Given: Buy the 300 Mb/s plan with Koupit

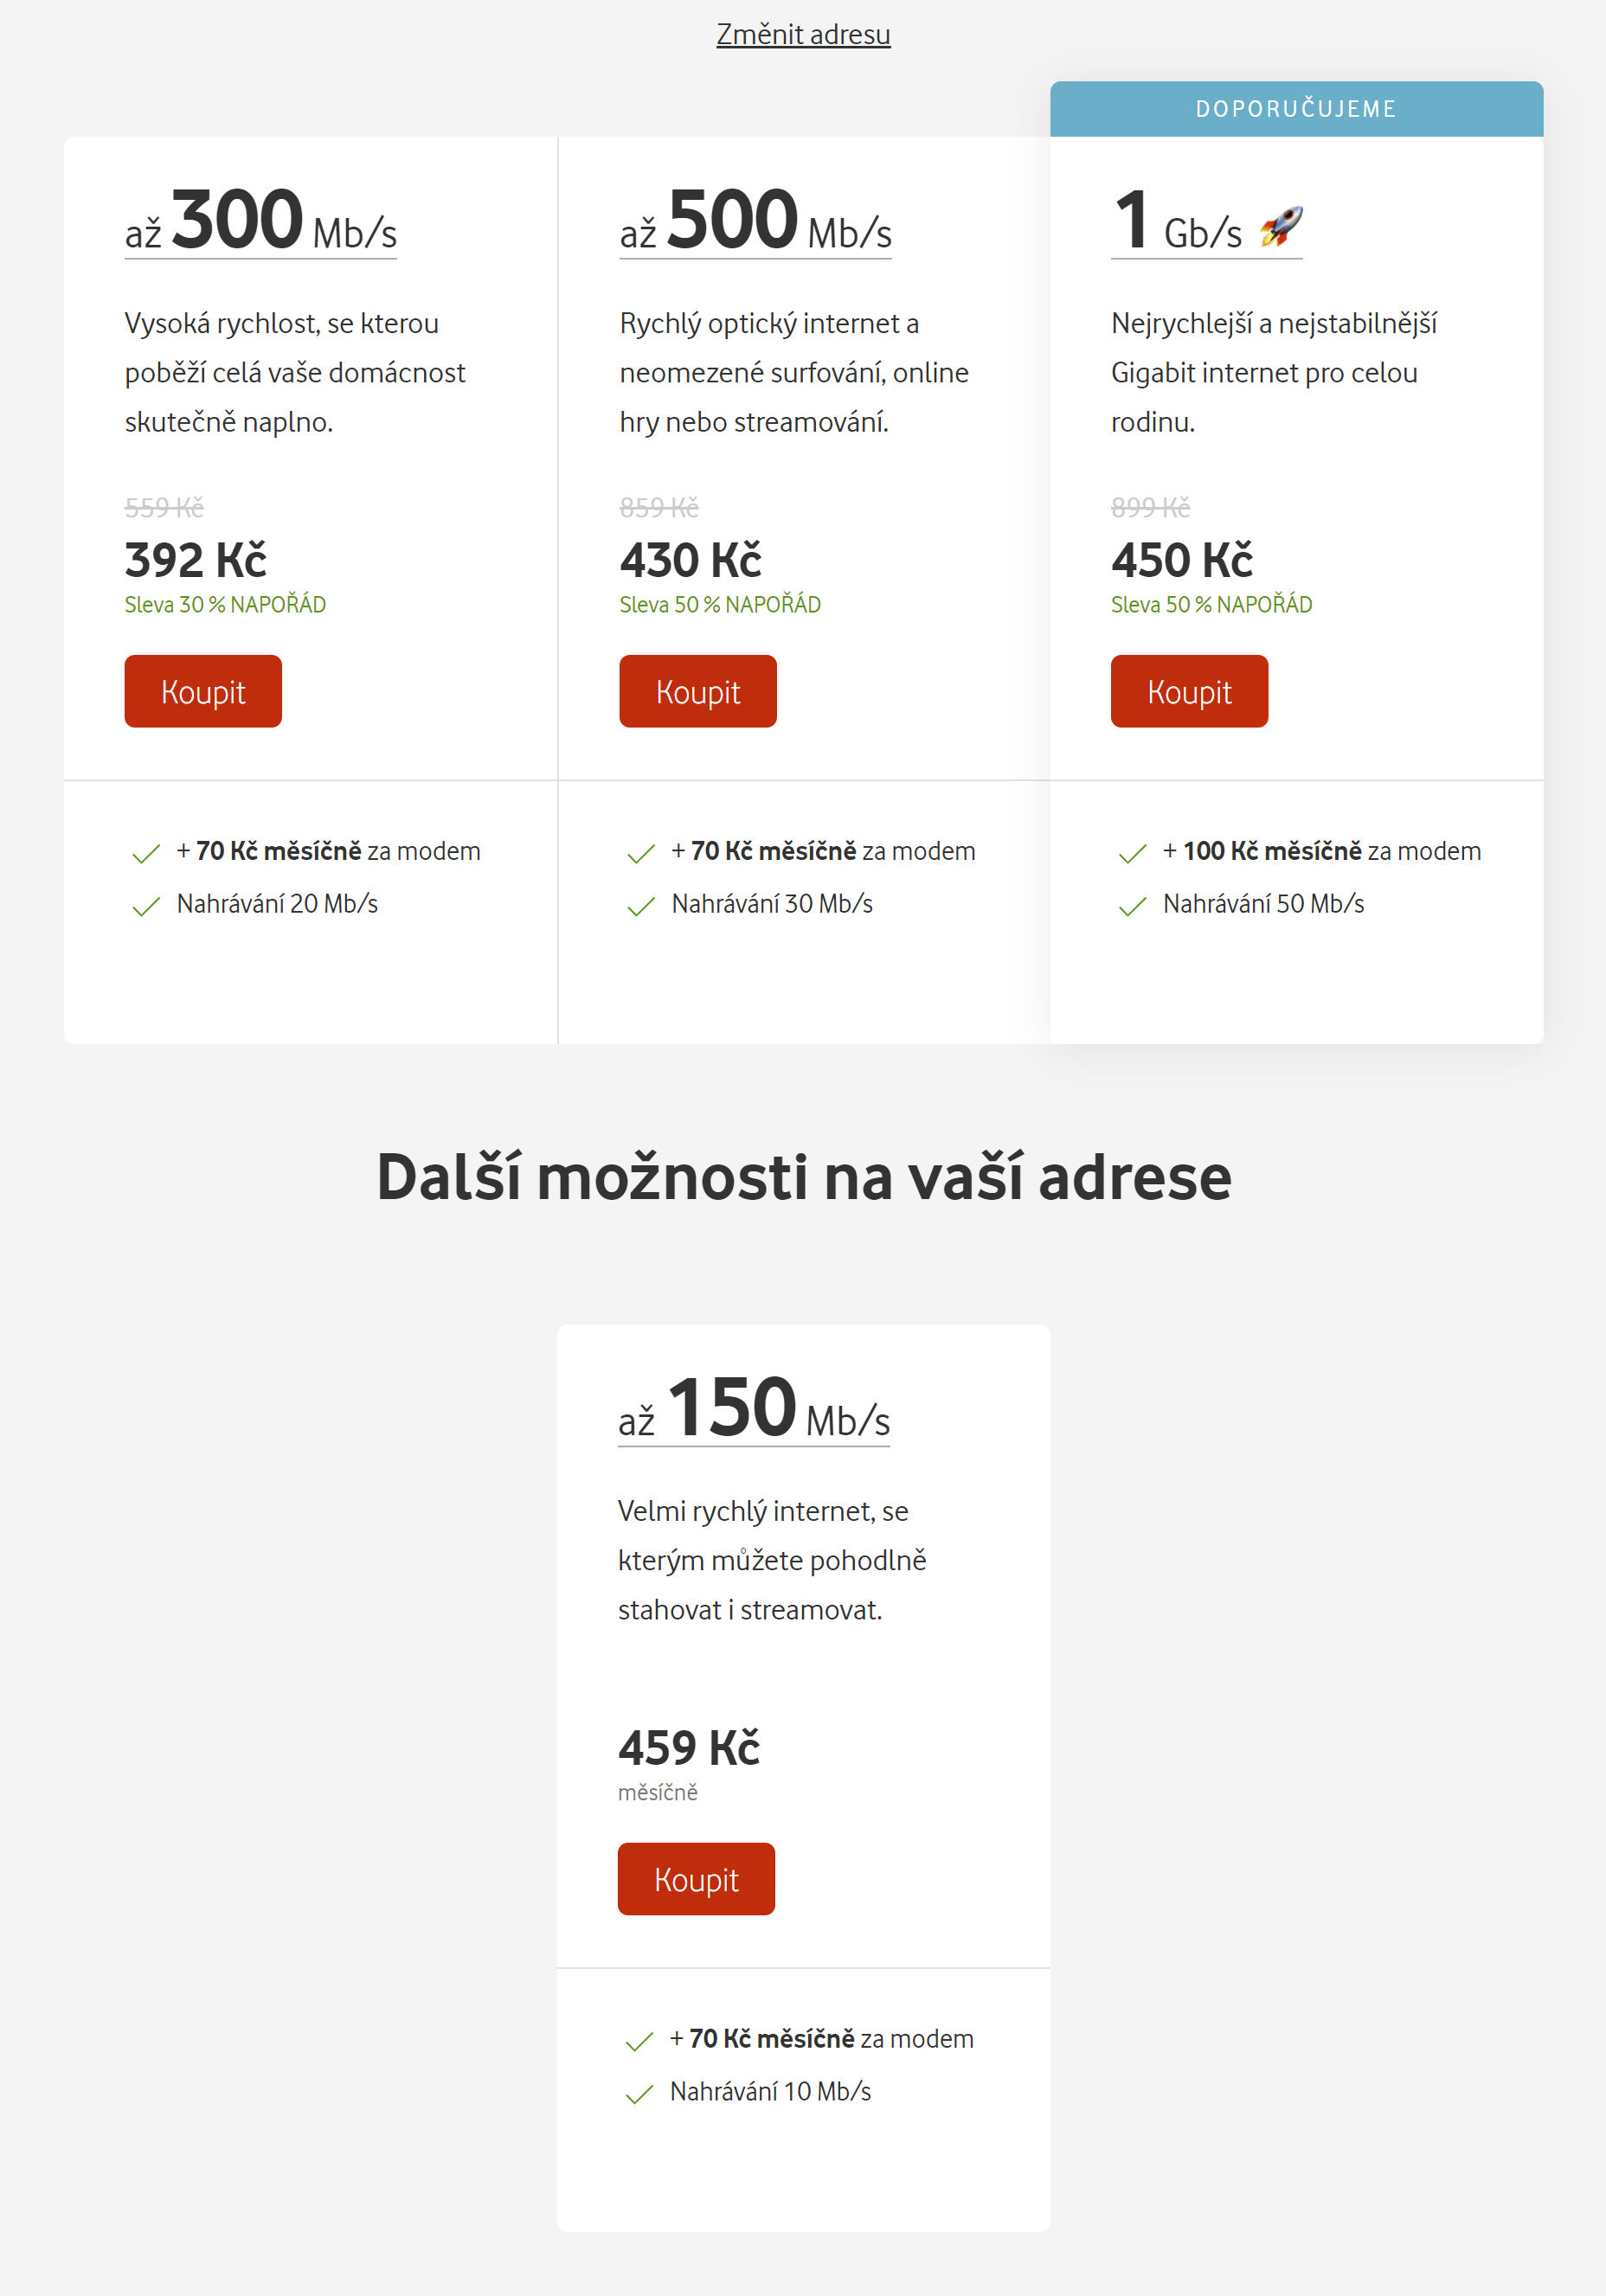Looking at the screenshot, I should [x=203, y=691].
